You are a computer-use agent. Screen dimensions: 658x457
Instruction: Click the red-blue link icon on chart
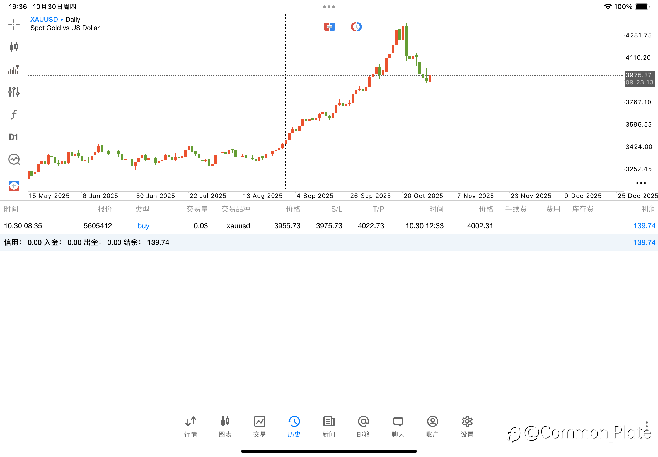point(330,27)
